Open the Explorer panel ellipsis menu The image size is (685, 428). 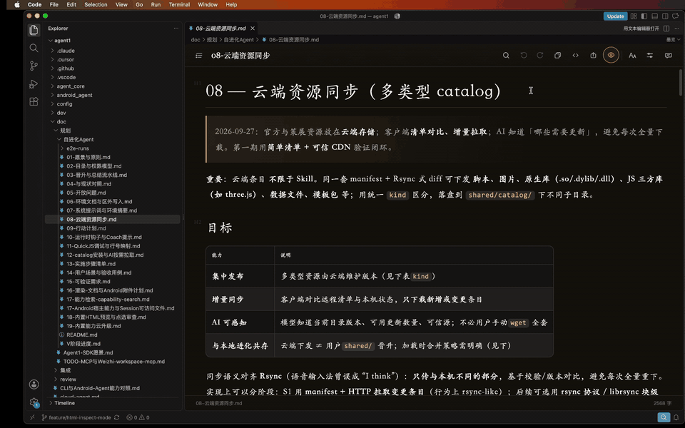176,29
